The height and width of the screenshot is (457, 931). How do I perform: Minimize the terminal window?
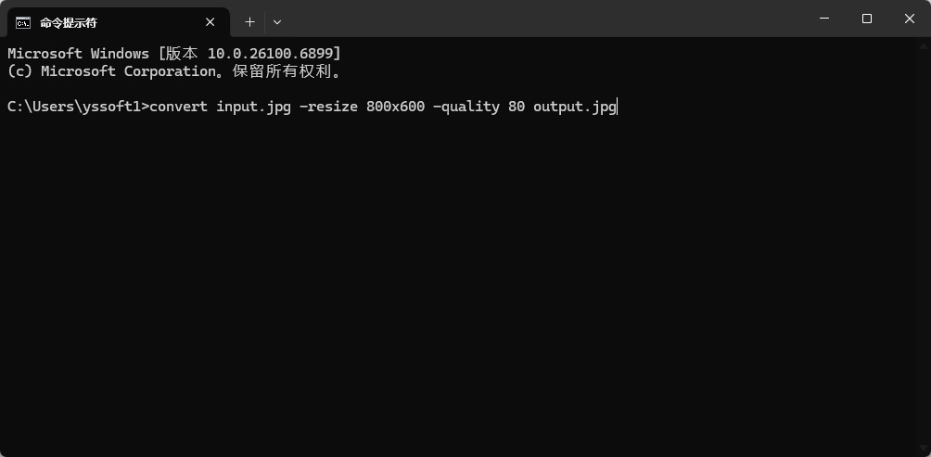824,19
